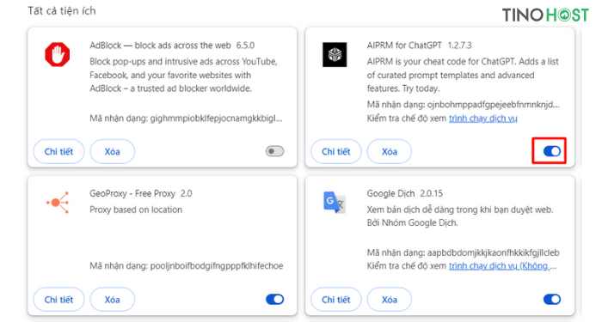Viewport: 602px width, 322px height.
Task: Click the 'AIPRM is your cheat code' description
Action: 463,75
